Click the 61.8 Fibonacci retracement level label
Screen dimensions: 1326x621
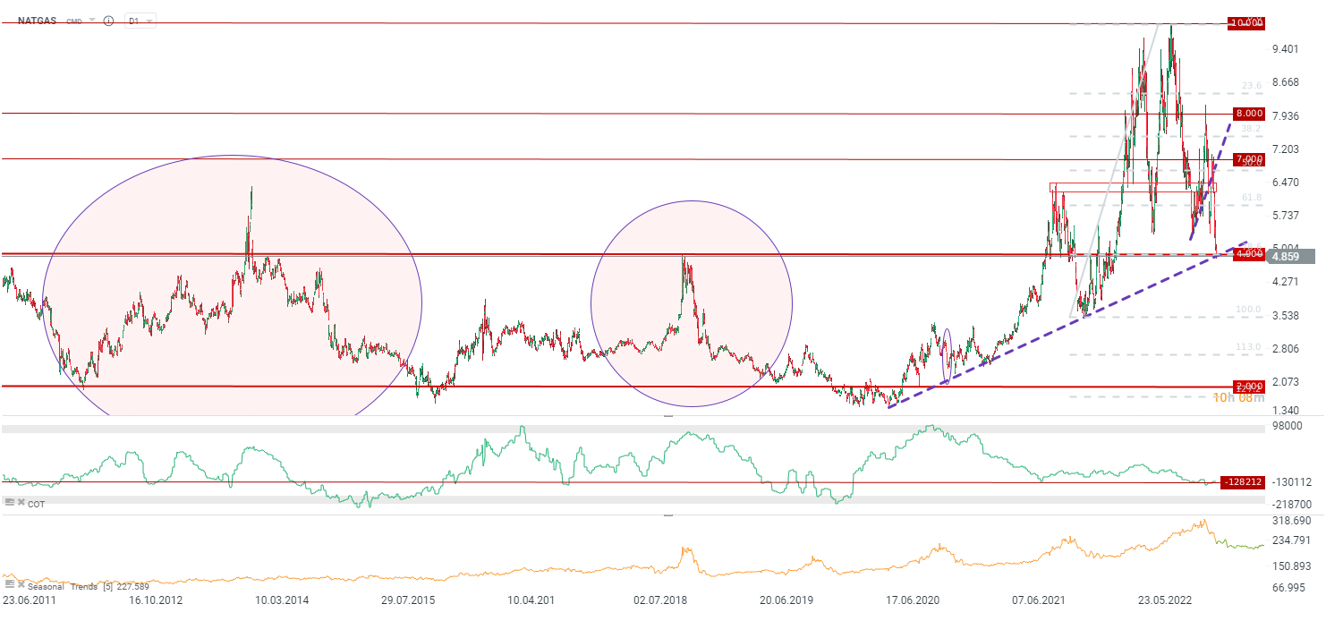tap(1251, 198)
